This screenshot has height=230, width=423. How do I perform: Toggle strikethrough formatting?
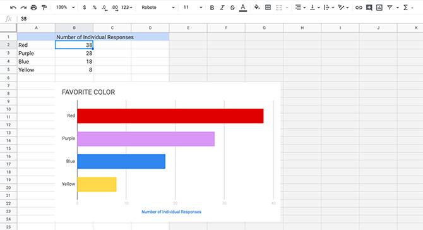232,8
